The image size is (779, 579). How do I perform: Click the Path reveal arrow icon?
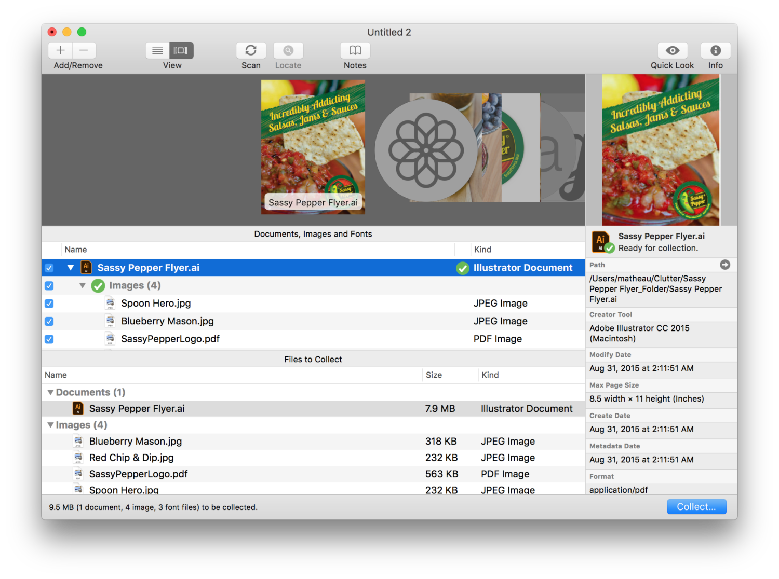click(x=725, y=265)
